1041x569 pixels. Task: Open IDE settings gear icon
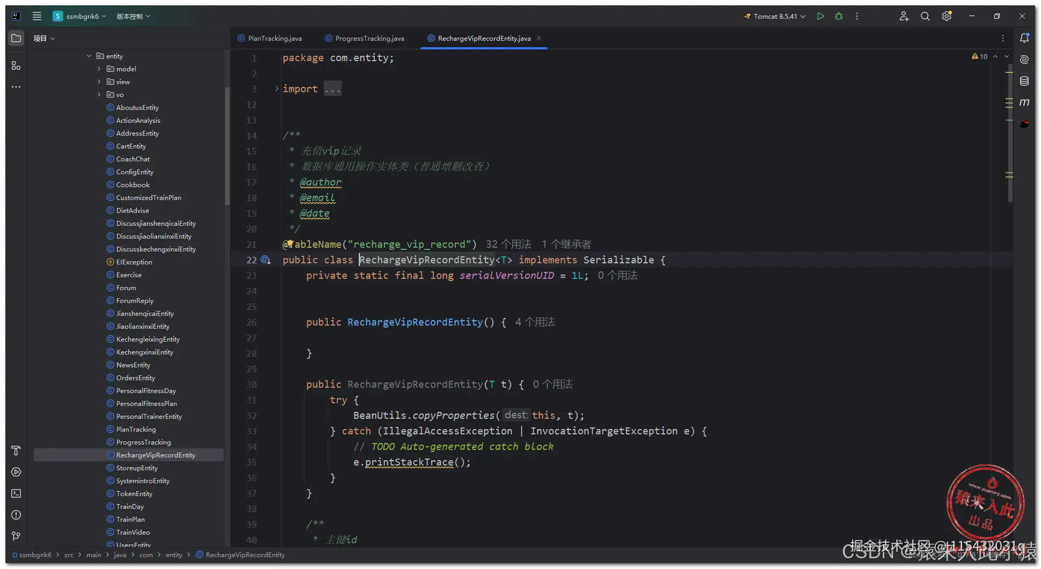947,16
